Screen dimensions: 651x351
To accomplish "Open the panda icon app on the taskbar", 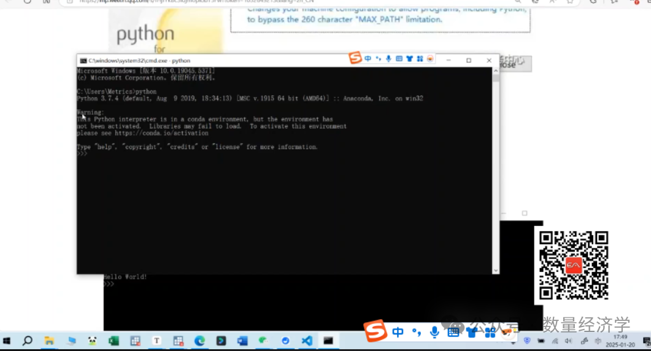I will (92, 341).
